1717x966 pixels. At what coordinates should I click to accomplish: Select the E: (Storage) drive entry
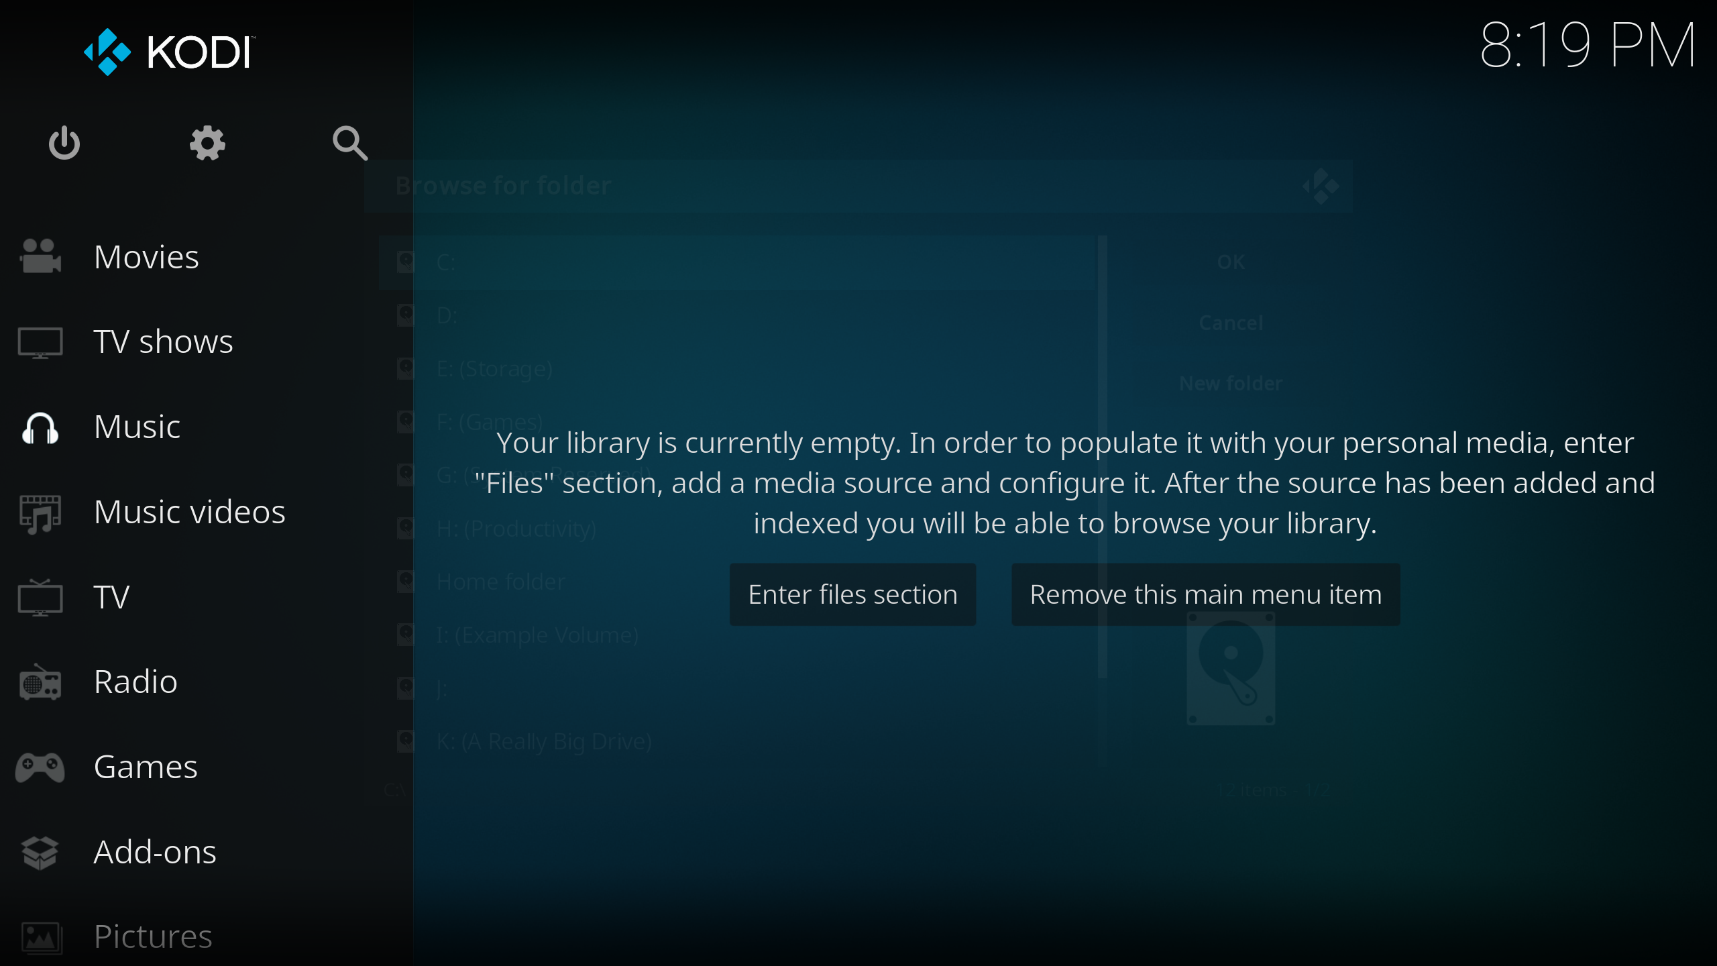(495, 368)
